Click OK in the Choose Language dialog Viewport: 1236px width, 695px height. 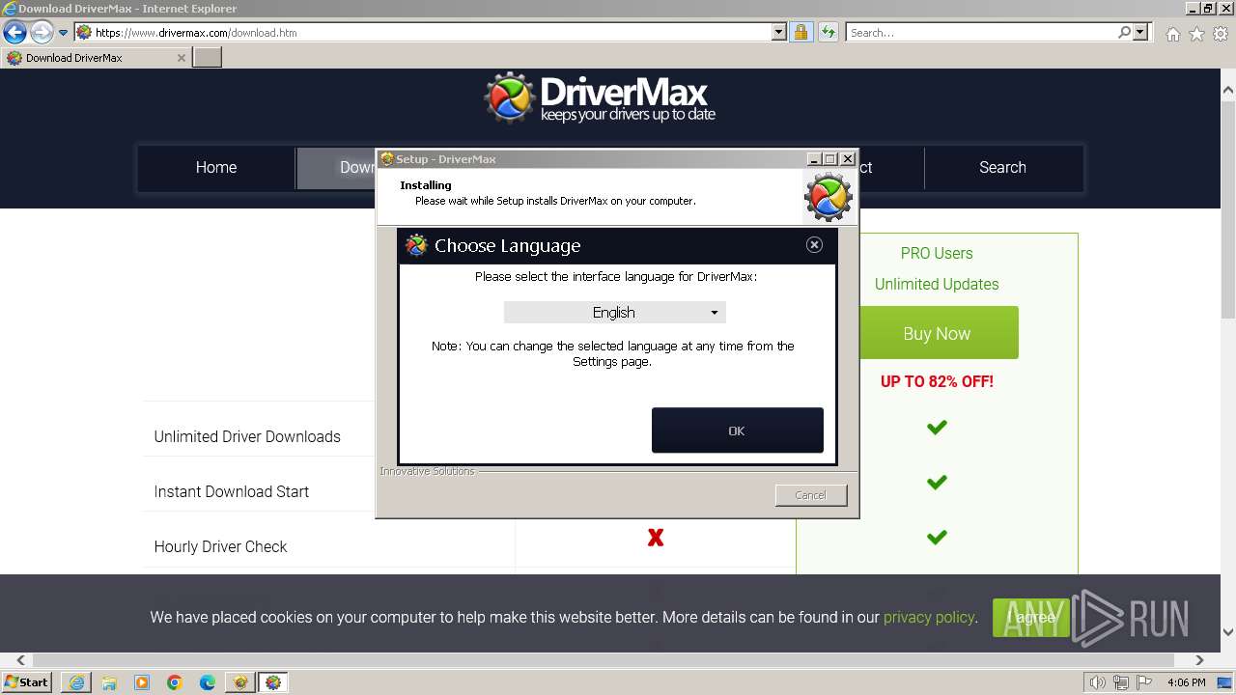pyautogui.click(x=737, y=431)
